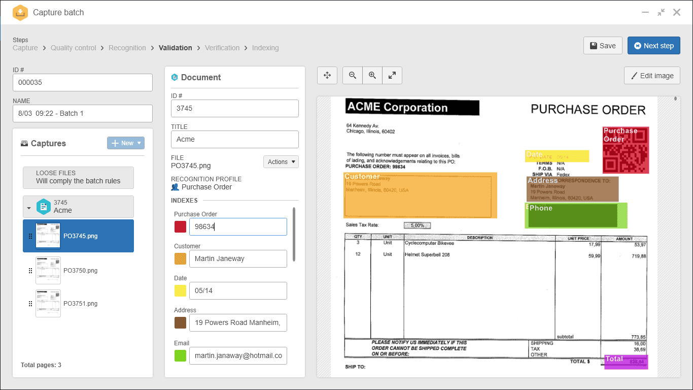Click the Customer index field

pyautogui.click(x=238, y=258)
